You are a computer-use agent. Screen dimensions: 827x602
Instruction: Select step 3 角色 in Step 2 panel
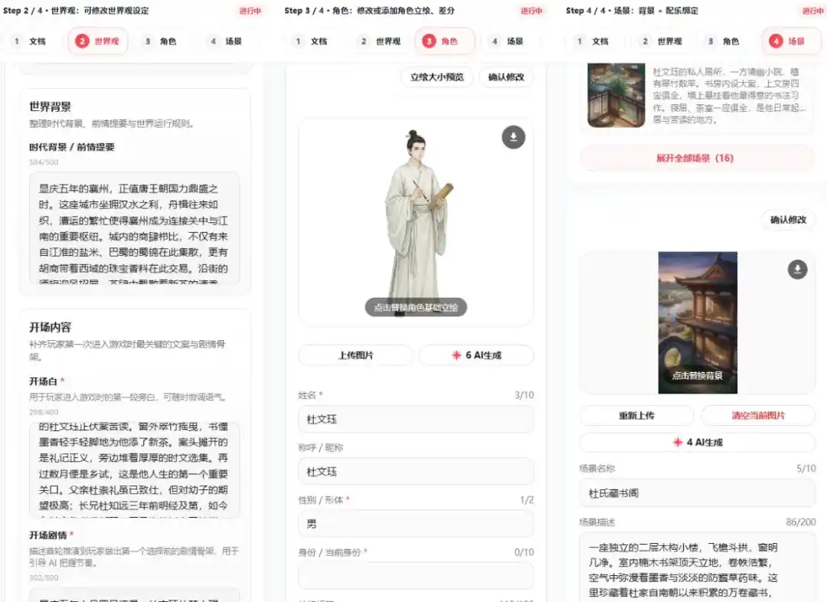tap(162, 41)
